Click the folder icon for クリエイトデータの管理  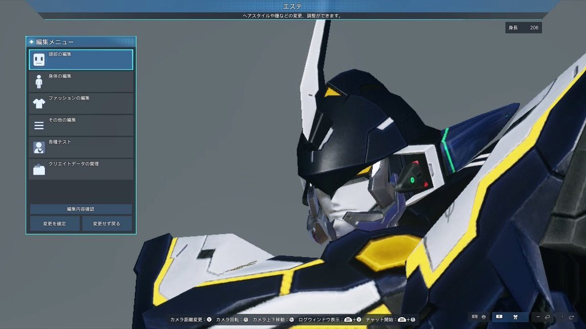39,170
